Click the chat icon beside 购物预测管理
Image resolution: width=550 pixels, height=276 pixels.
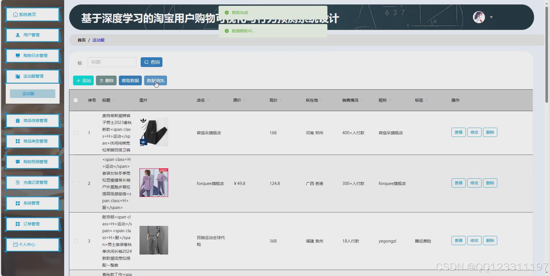pos(18,162)
